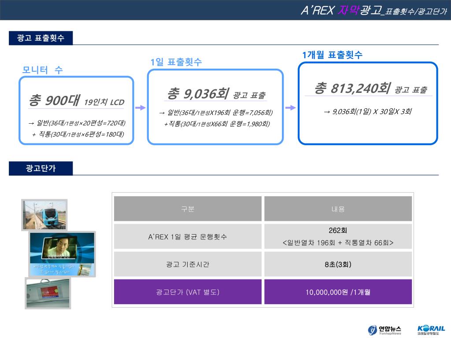Click the 'A'REX 자막광고' slide title
The width and height of the screenshot is (451, 338).
coord(341,11)
